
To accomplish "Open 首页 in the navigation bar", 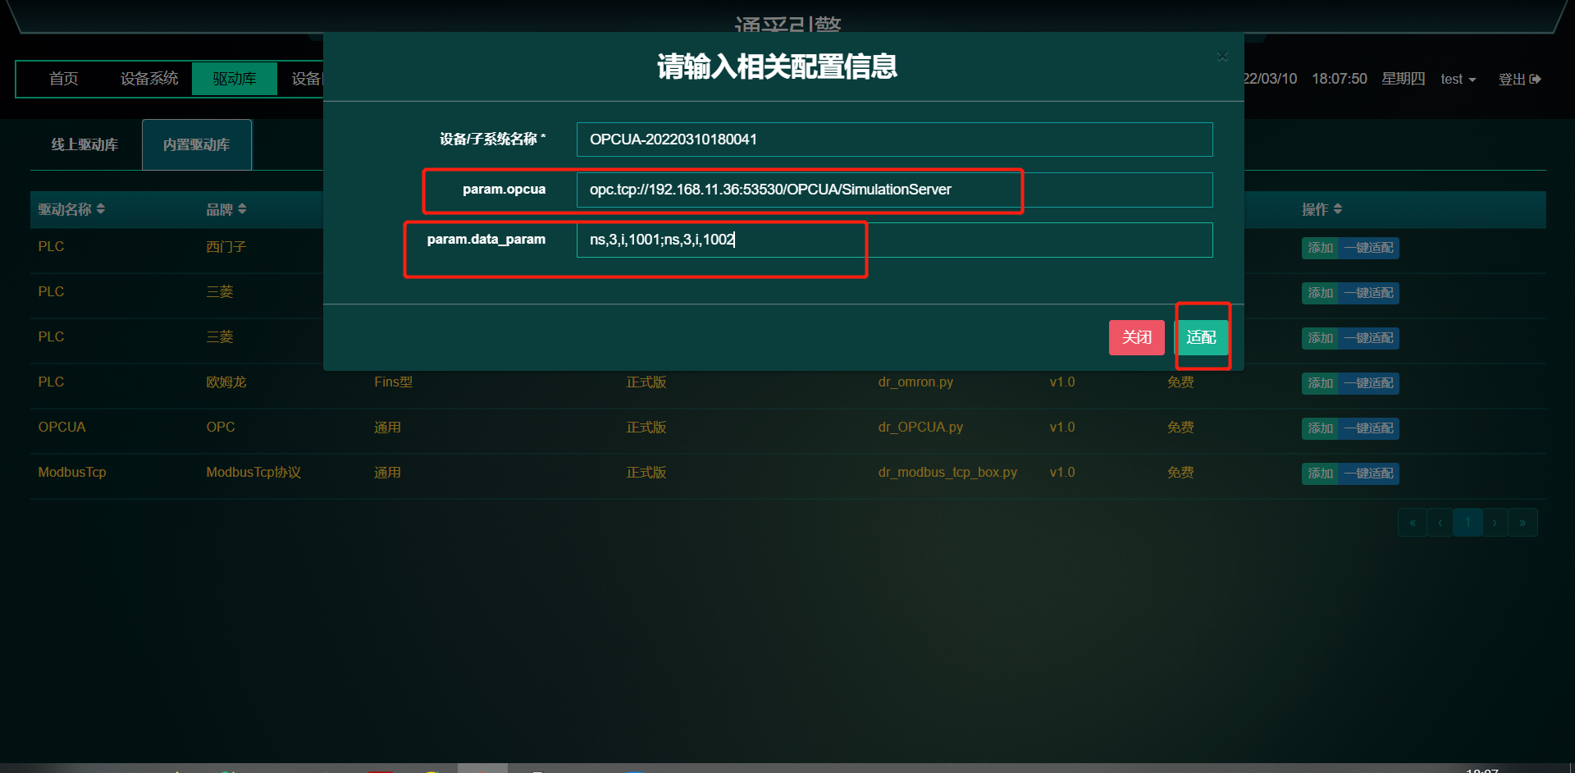I will click(64, 79).
